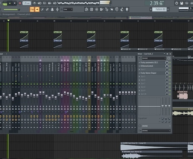193x159 pixels.
Task: Stop playback with the transport stop button
Action: point(15,3)
